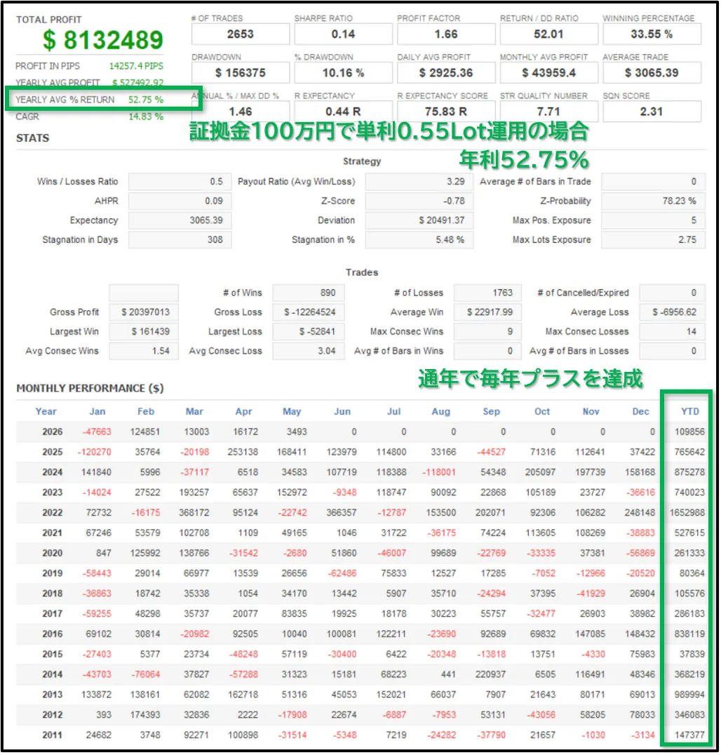
Task: Select the YTD column header
Action: tap(689, 412)
